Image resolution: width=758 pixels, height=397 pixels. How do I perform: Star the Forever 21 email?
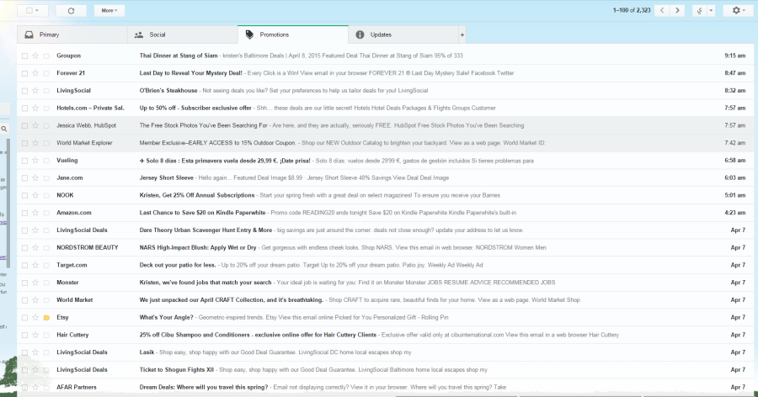pyautogui.click(x=35, y=73)
